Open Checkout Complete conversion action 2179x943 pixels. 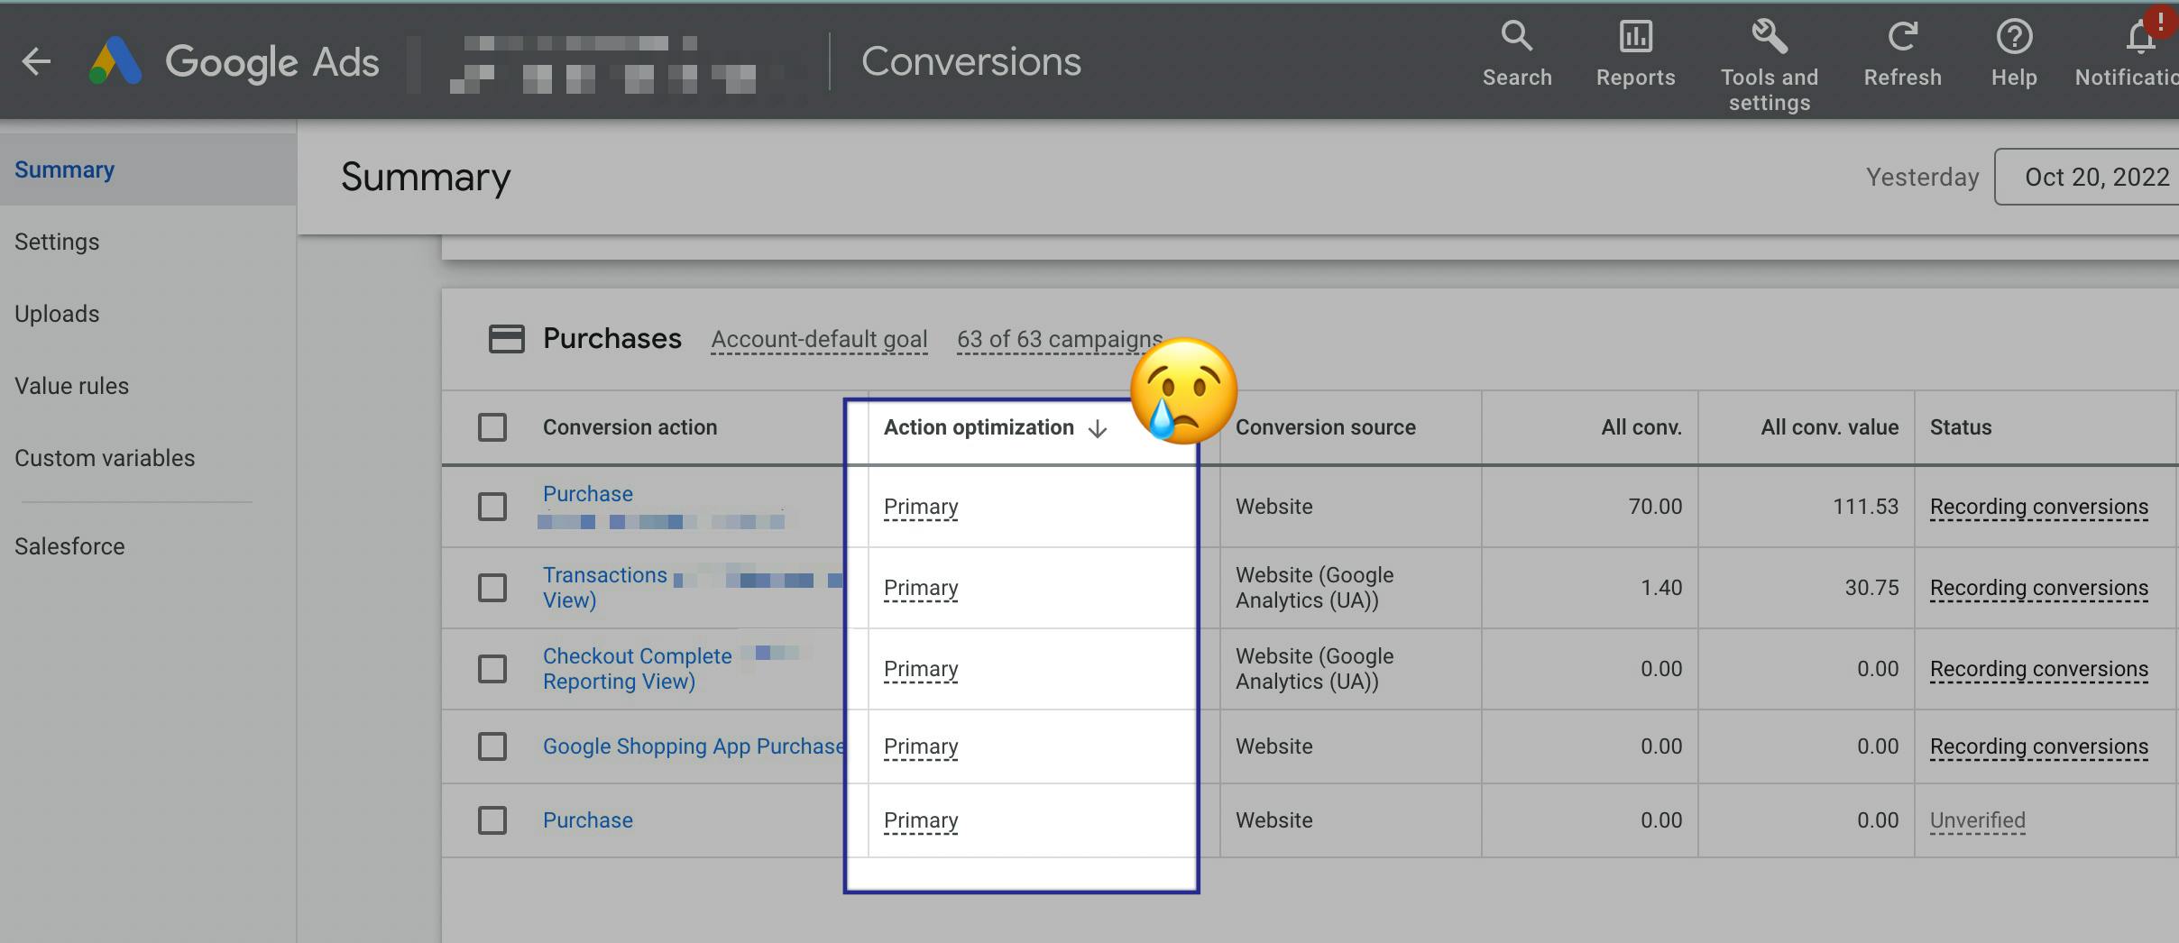(x=637, y=669)
